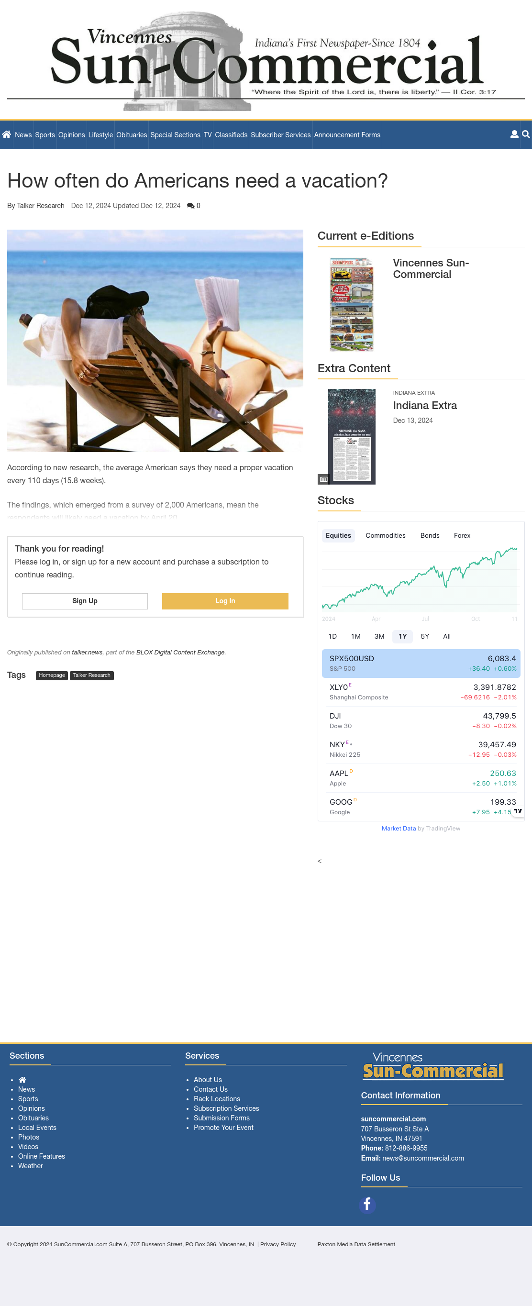Image resolution: width=532 pixels, height=1306 pixels.
Task: Open the Vincennes Sun-Commercial e-edition thumbnail
Action: point(352,304)
